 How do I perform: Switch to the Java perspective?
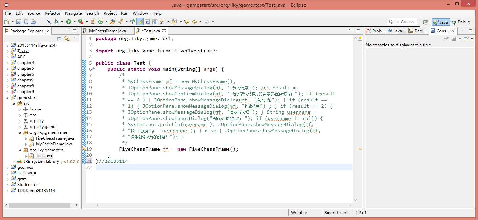tap(440, 22)
